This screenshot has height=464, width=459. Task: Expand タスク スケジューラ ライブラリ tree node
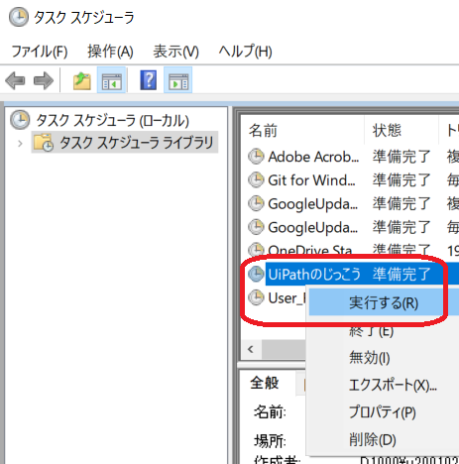[x=20, y=144]
